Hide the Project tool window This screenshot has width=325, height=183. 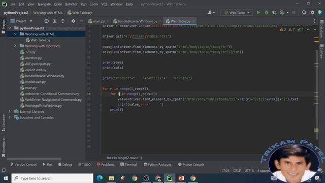coord(81,21)
